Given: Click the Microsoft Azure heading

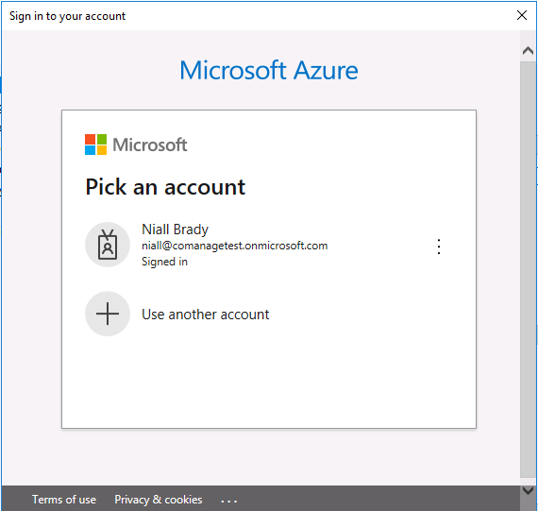Looking at the screenshot, I should [269, 71].
